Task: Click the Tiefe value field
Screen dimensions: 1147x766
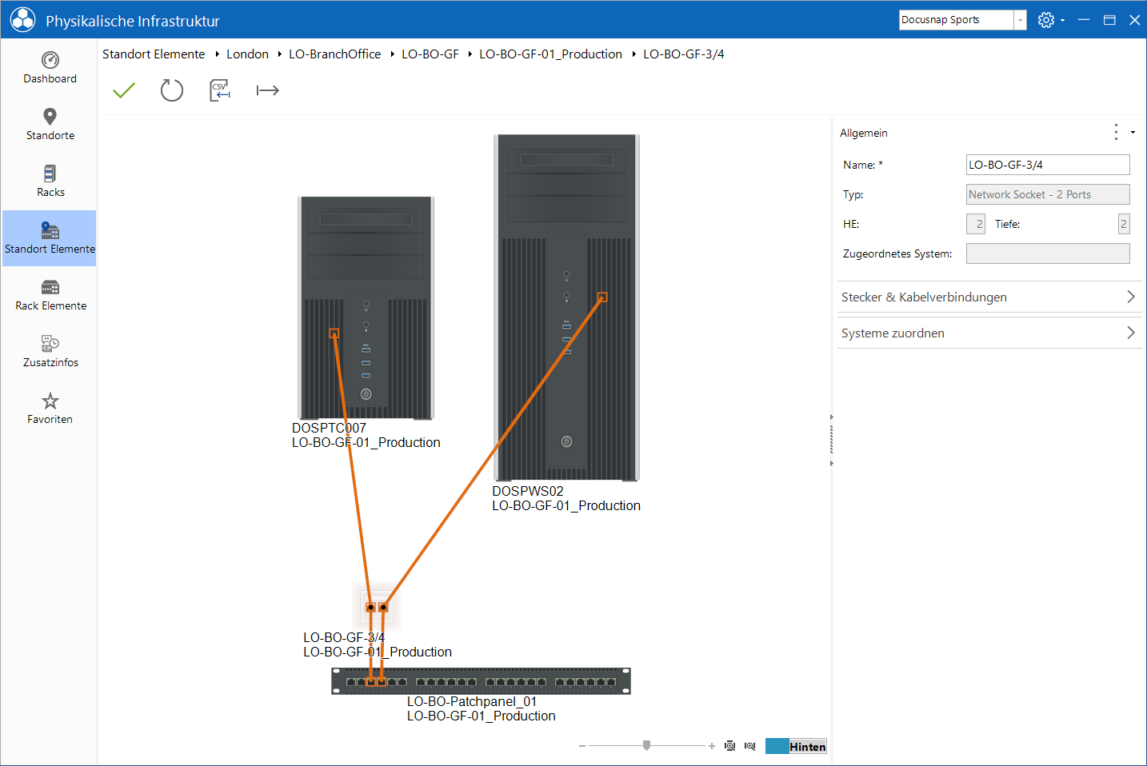Action: click(x=1124, y=224)
